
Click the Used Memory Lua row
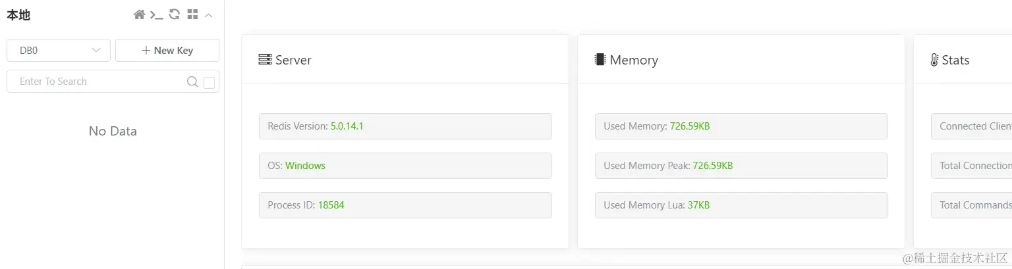pos(741,205)
